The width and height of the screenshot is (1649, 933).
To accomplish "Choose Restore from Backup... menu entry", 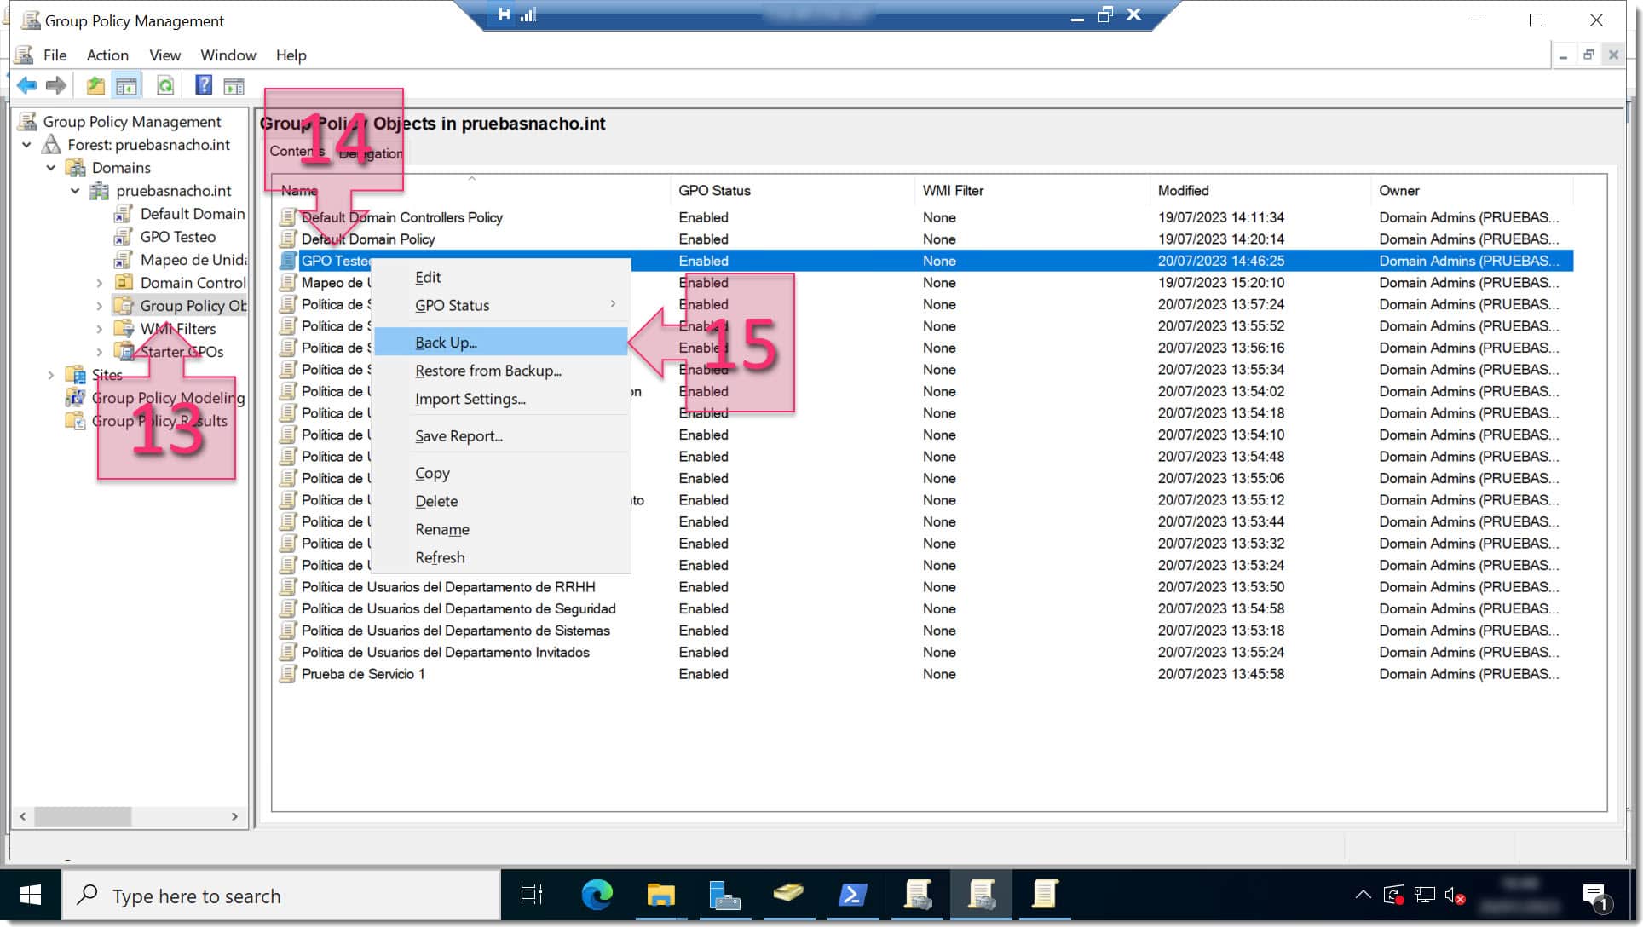I will pos(501,371).
